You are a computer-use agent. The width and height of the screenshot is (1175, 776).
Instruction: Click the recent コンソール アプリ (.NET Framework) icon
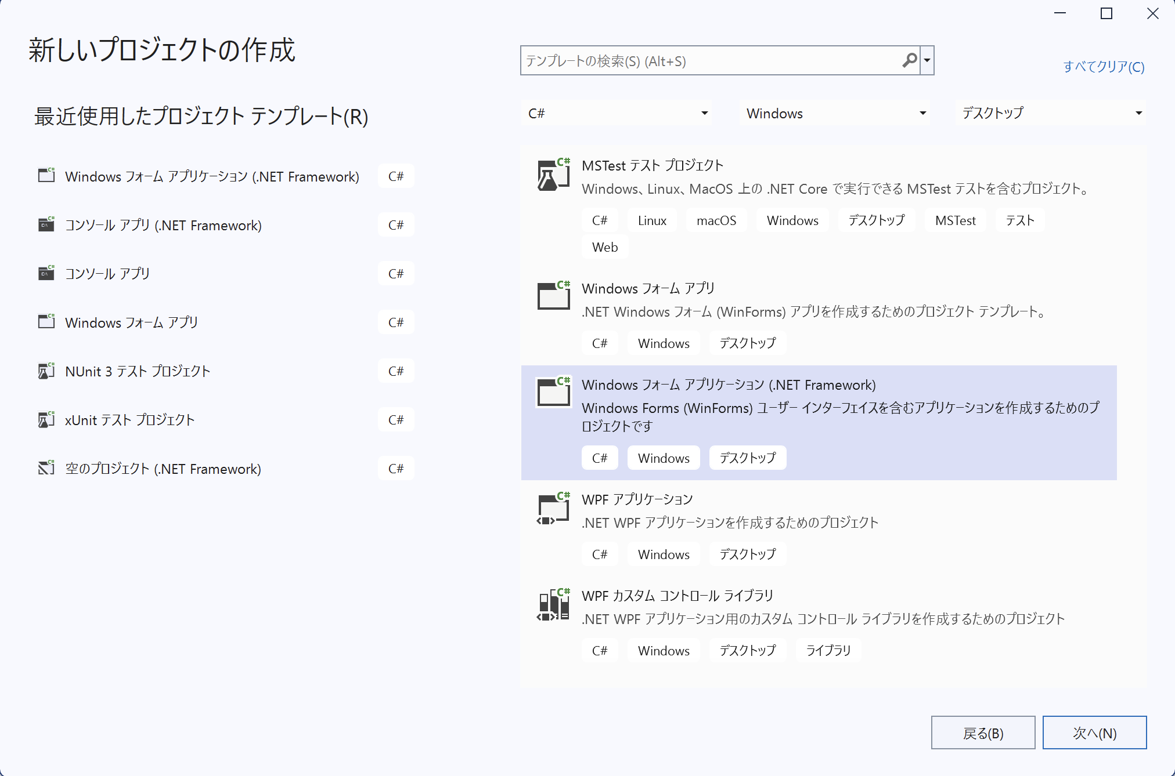click(46, 224)
